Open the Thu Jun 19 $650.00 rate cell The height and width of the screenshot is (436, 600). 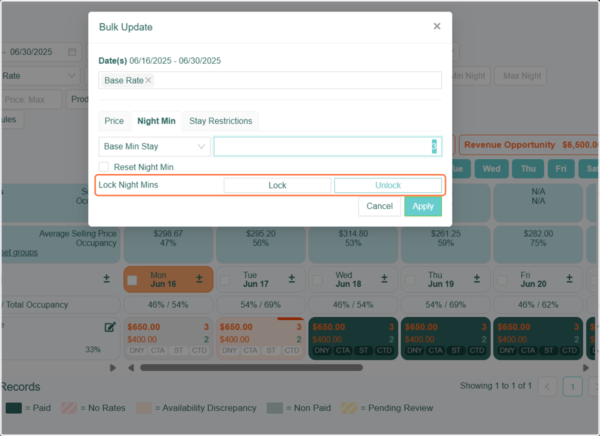point(446,338)
